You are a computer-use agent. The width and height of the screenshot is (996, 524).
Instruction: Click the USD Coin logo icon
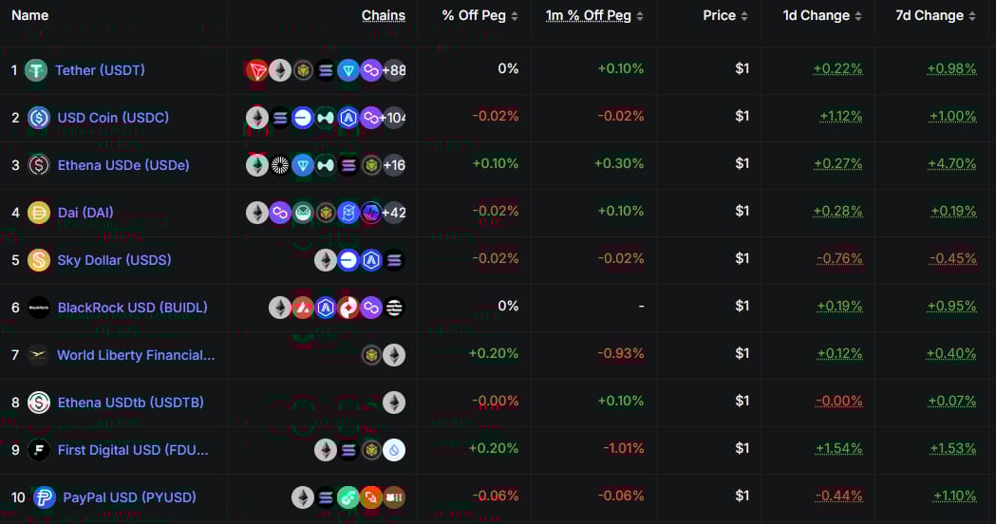(39, 118)
